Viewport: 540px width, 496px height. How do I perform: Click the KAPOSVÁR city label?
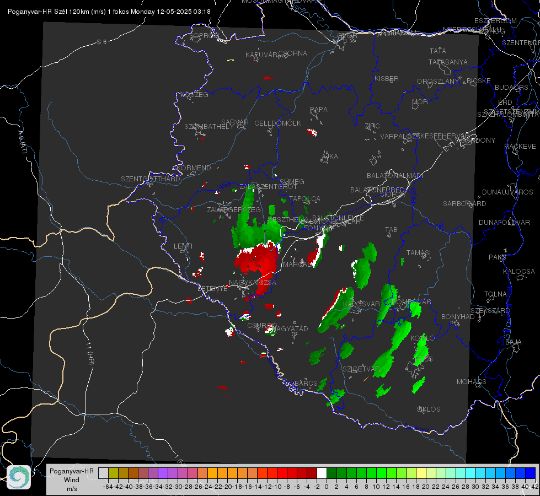coord(362,304)
